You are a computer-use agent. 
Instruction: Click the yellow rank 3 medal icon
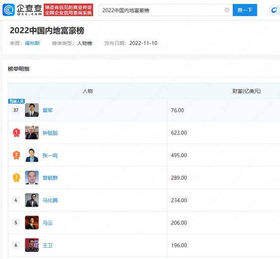pos(16,177)
